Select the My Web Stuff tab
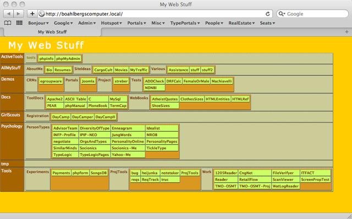This screenshot has width=352, height=219. (52, 32)
